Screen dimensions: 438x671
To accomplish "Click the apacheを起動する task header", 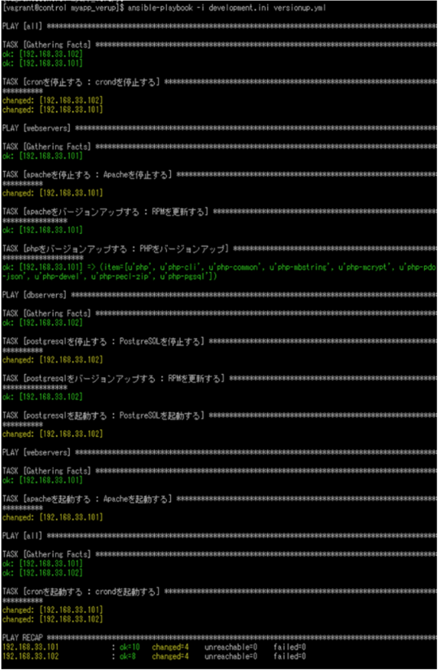I will tap(87, 499).
